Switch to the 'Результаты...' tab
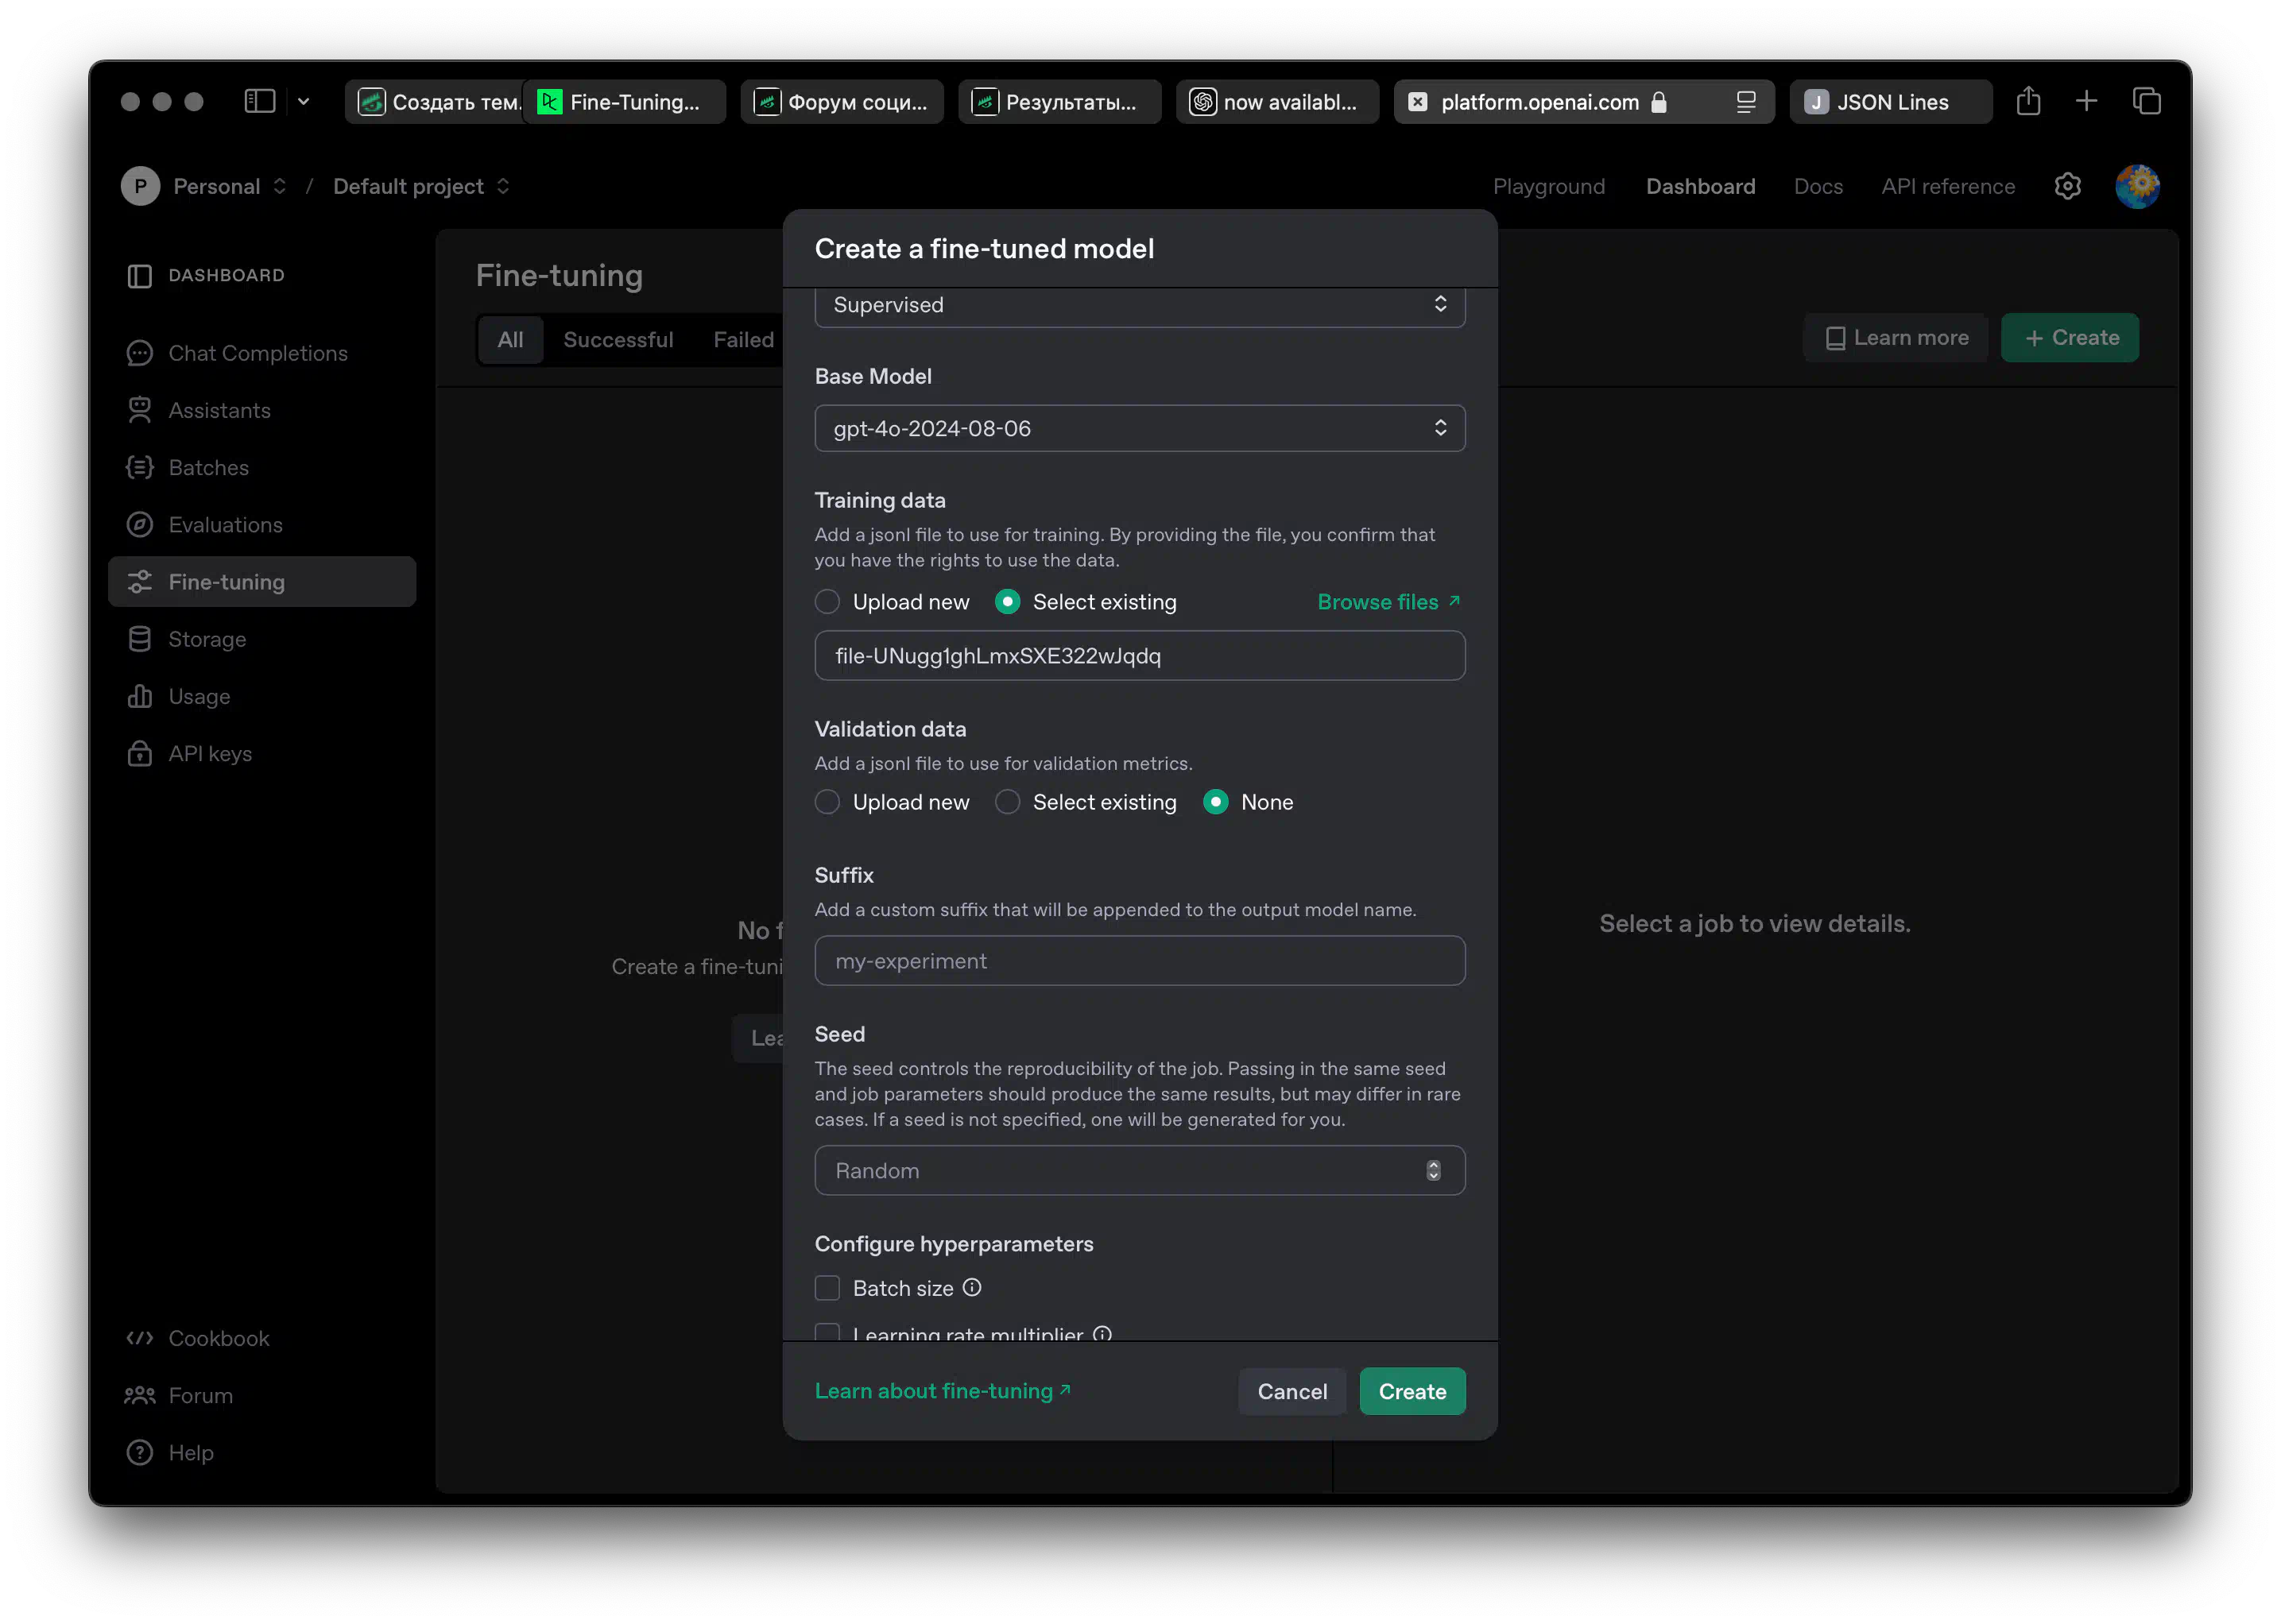 1059,102
